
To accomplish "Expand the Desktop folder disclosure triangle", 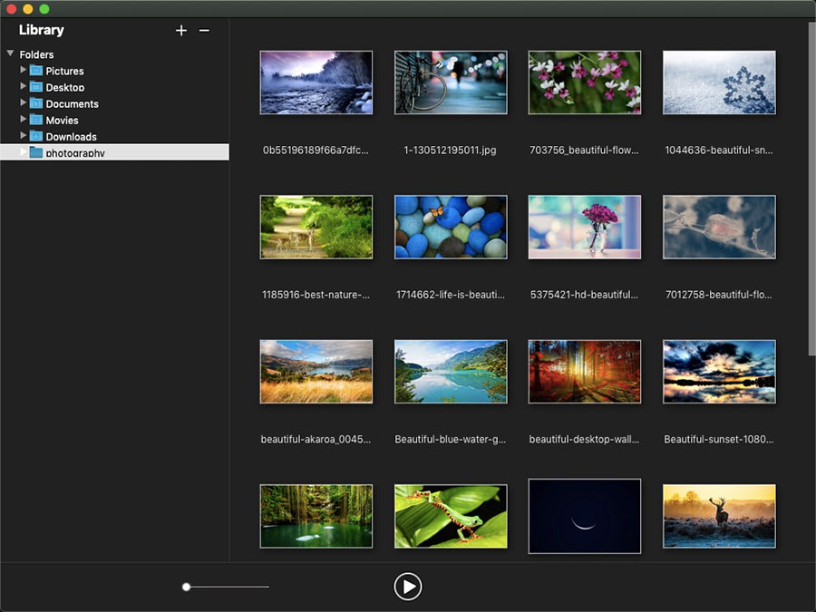I will point(24,86).
